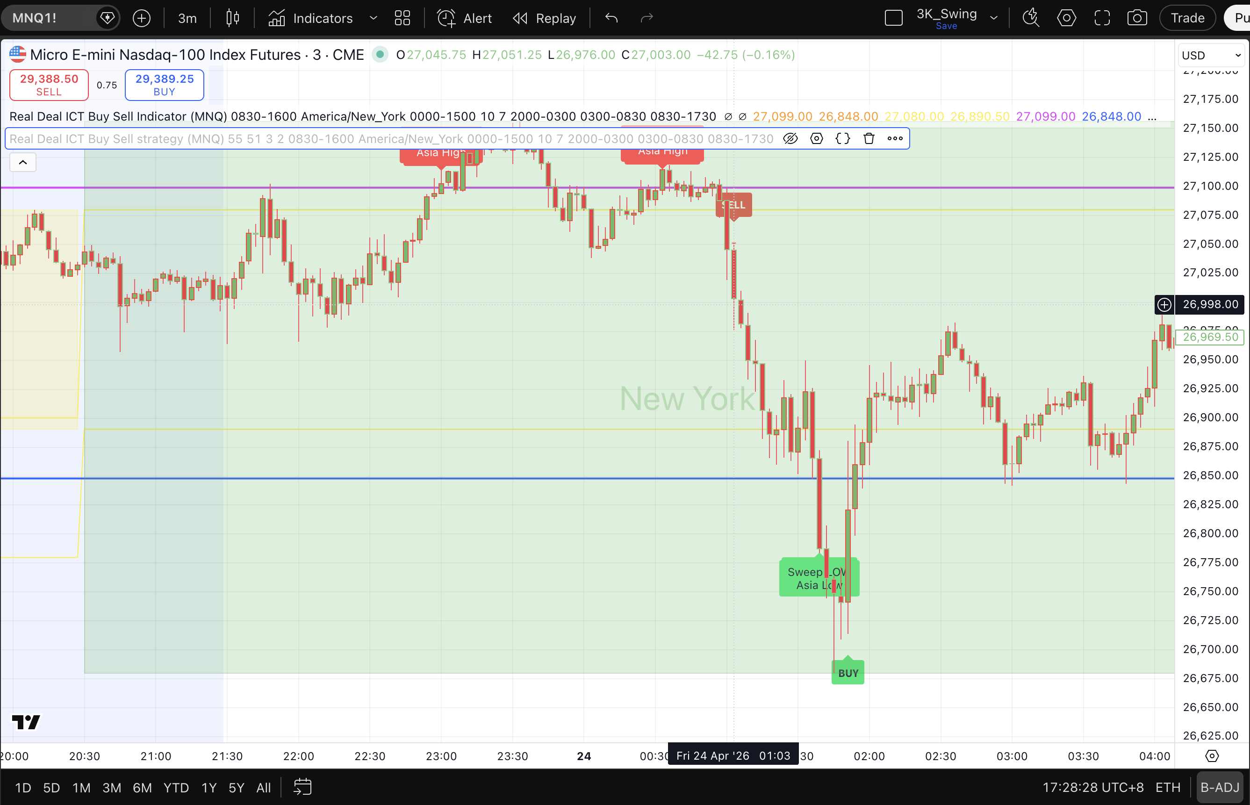Open the timezone 17:28:28 UTC+8 menu
The image size is (1250, 805).
(1093, 787)
